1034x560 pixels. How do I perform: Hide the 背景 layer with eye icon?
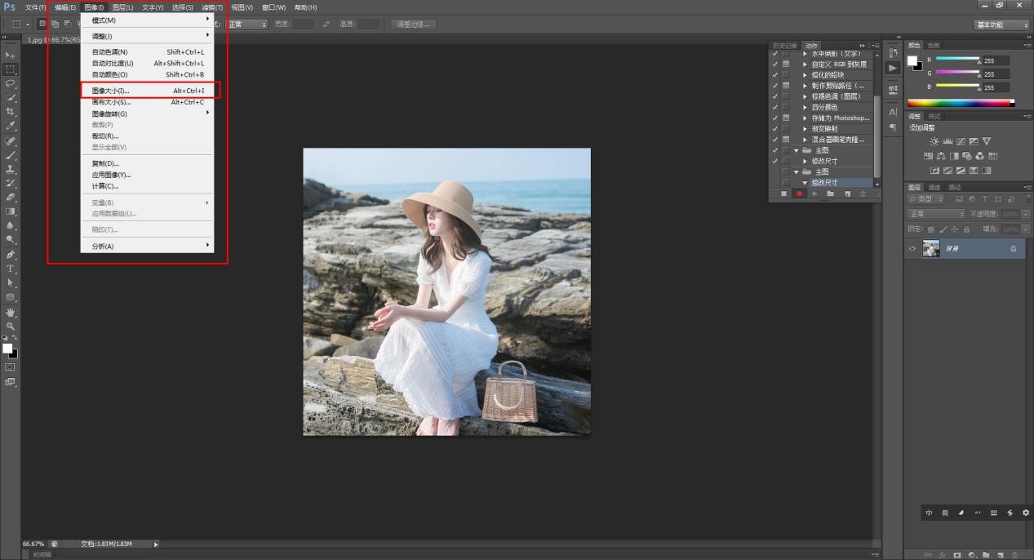point(912,248)
